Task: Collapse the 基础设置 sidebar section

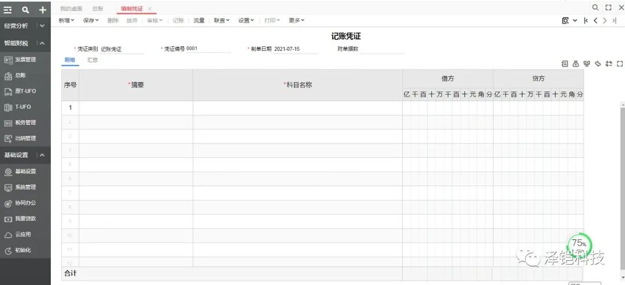Action: click(42, 155)
